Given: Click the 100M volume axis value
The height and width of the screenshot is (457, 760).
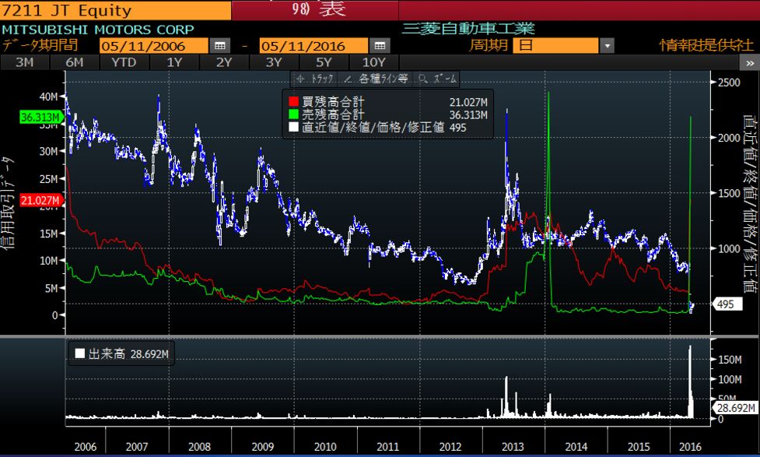Looking at the screenshot, I should (x=730, y=379).
